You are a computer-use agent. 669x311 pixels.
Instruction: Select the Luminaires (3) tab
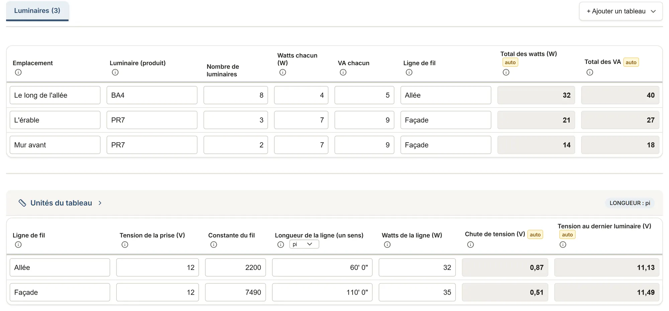(x=37, y=11)
